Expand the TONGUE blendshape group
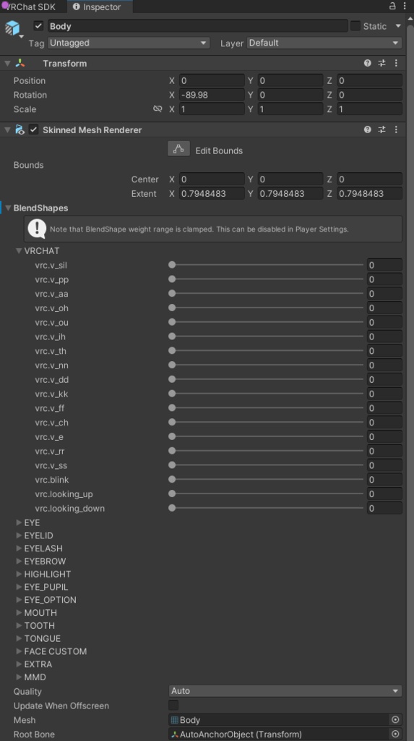This screenshot has width=414, height=741. tap(19, 638)
